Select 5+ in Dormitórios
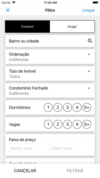Image resolution: width=100 pixels, height=178 pixels. point(87,107)
